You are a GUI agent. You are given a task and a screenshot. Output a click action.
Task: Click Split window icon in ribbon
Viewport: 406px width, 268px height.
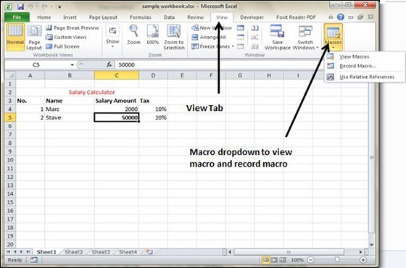pos(241,28)
